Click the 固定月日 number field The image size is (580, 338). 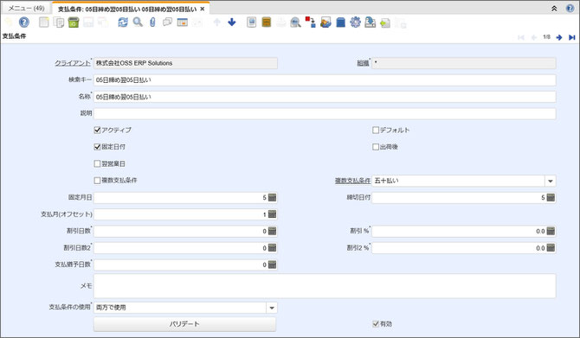181,198
